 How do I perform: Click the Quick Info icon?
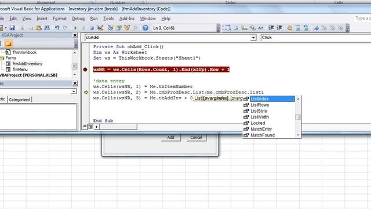(244, 28)
